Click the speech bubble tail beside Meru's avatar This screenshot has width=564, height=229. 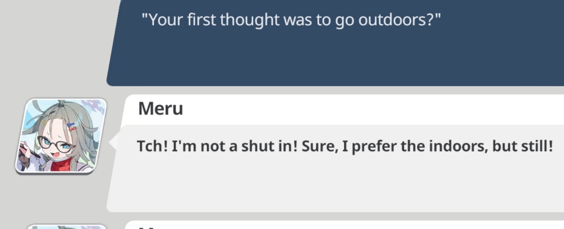point(113,143)
